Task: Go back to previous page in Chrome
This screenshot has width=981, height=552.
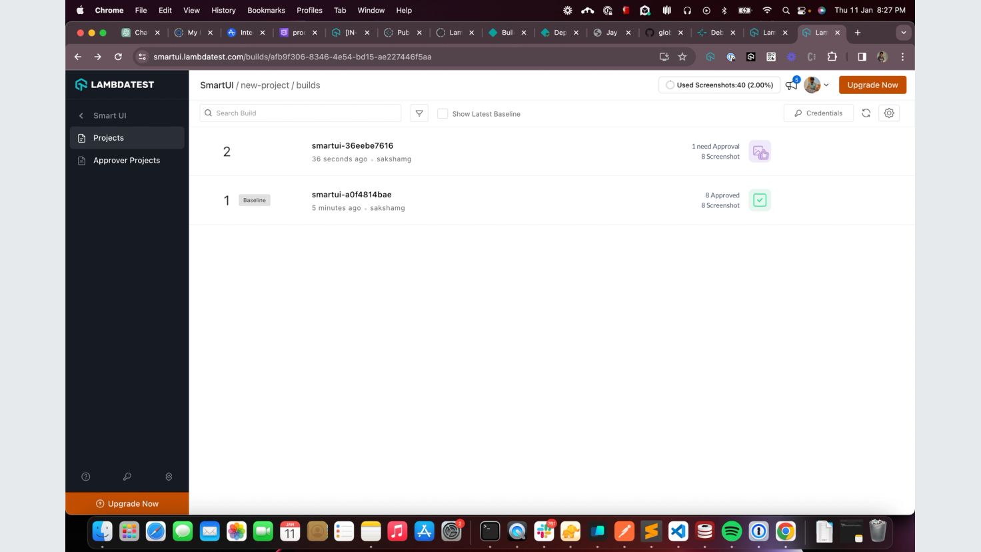Action: click(78, 57)
